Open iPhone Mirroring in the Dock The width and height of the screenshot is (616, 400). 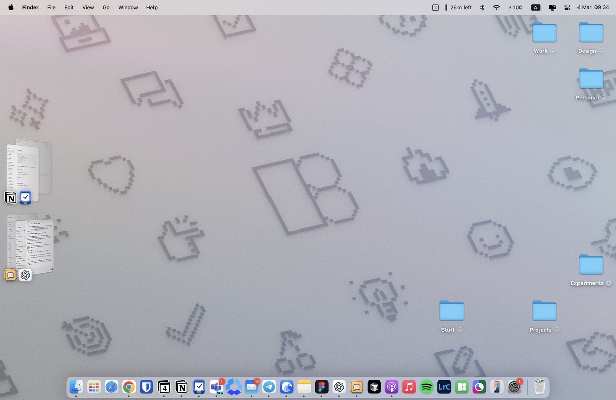click(496, 387)
